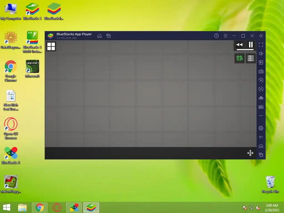Open the item spawn menu grid icon
Screen dimensions: 284x213
pos(51,46)
